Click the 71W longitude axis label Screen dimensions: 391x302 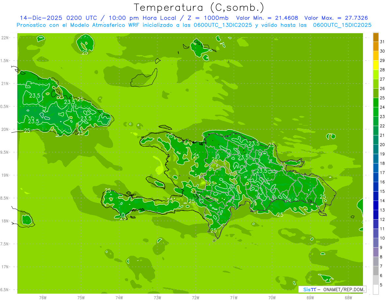pos(234,298)
